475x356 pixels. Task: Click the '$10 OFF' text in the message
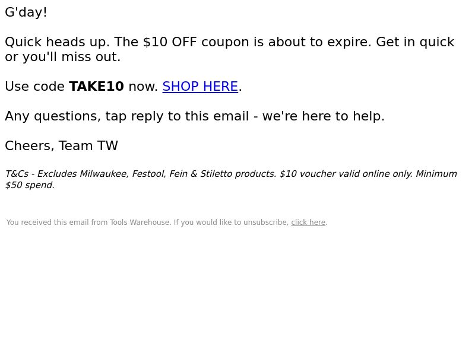pyautogui.click(x=170, y=42)
